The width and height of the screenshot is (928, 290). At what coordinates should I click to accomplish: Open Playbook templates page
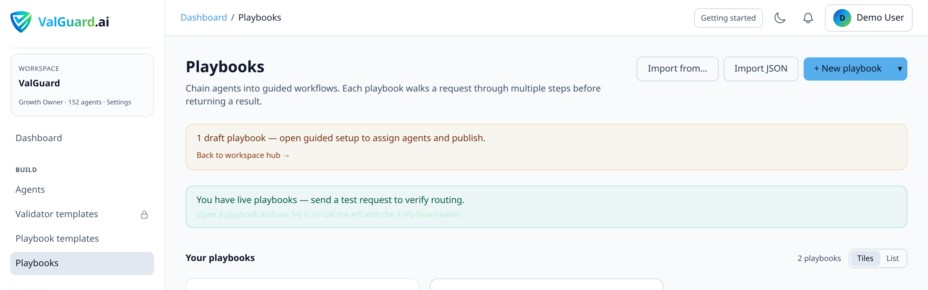82,238
